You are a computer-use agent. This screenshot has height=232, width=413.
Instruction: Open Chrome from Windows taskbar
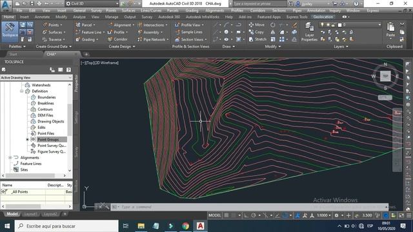[x=185, y=226]
